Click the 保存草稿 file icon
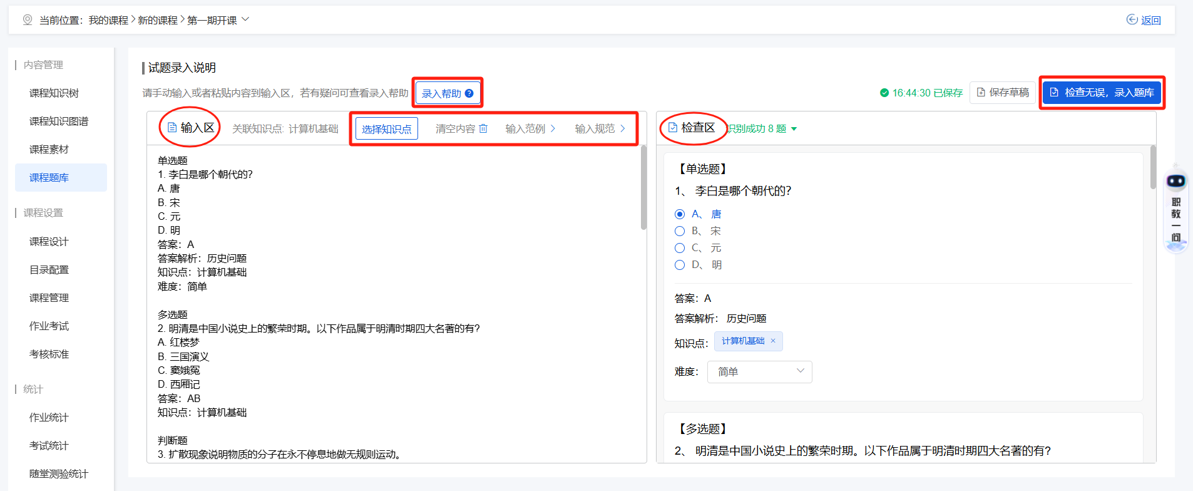This screenshot has height=491, width=1193. [x=981, y=92]
